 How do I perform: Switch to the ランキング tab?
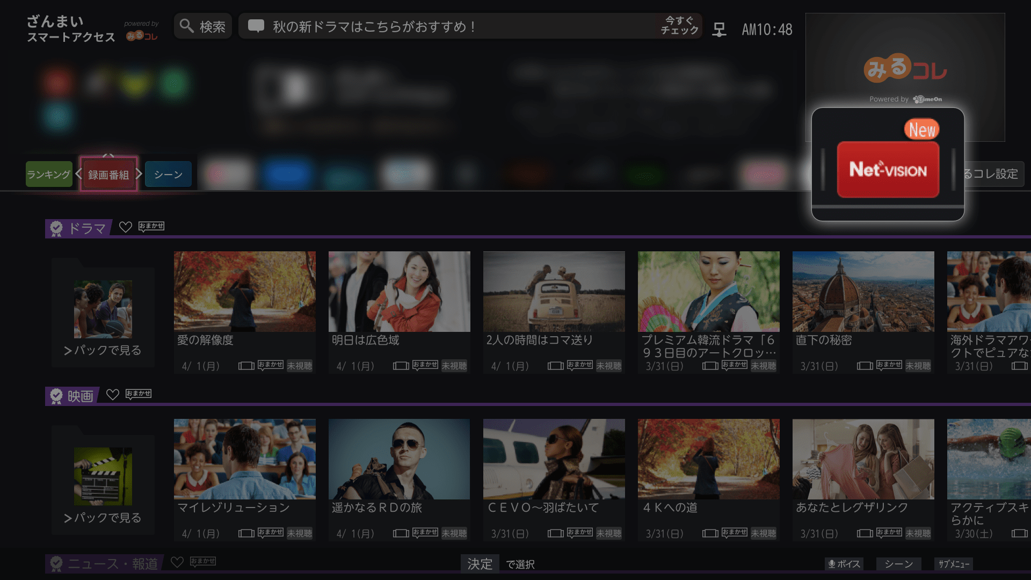(x=48, y=173)
